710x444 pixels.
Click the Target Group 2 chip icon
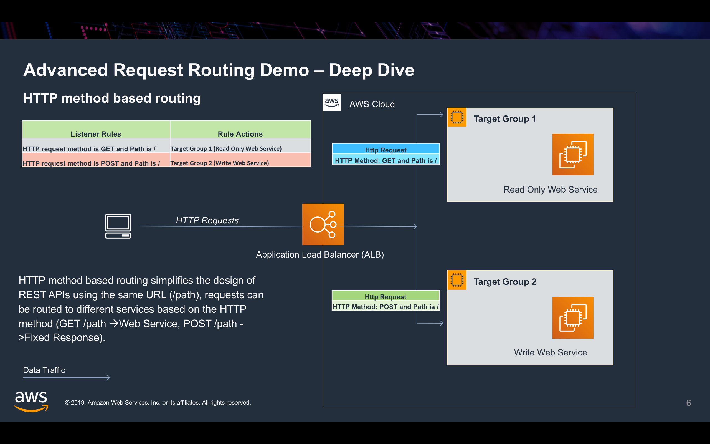[457, 280]
